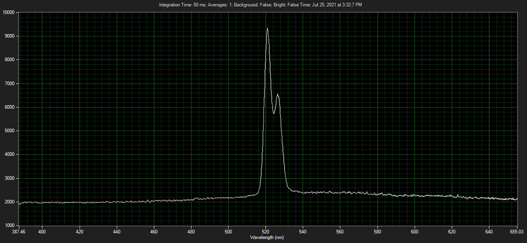This screenshot has width=527, height=243.
Task: Select the 9000 y-axis tick label
Action: (x=9, y=36)
